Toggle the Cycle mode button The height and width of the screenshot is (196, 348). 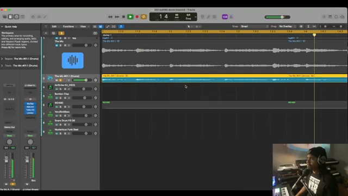[144, 17]
